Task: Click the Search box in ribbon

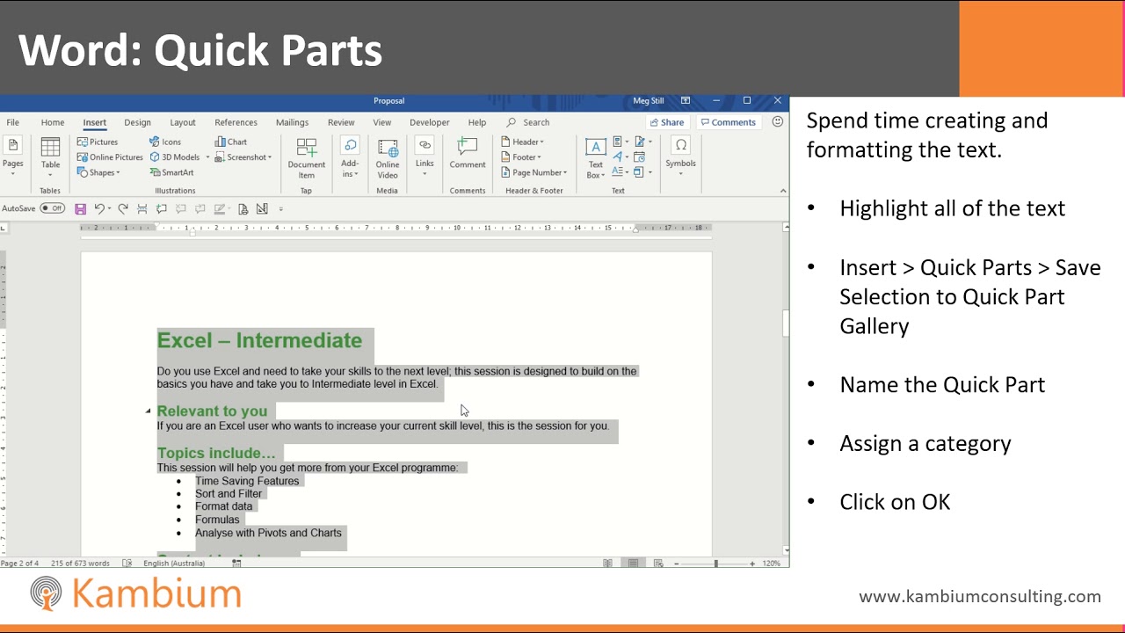Action: coord(528,122)
